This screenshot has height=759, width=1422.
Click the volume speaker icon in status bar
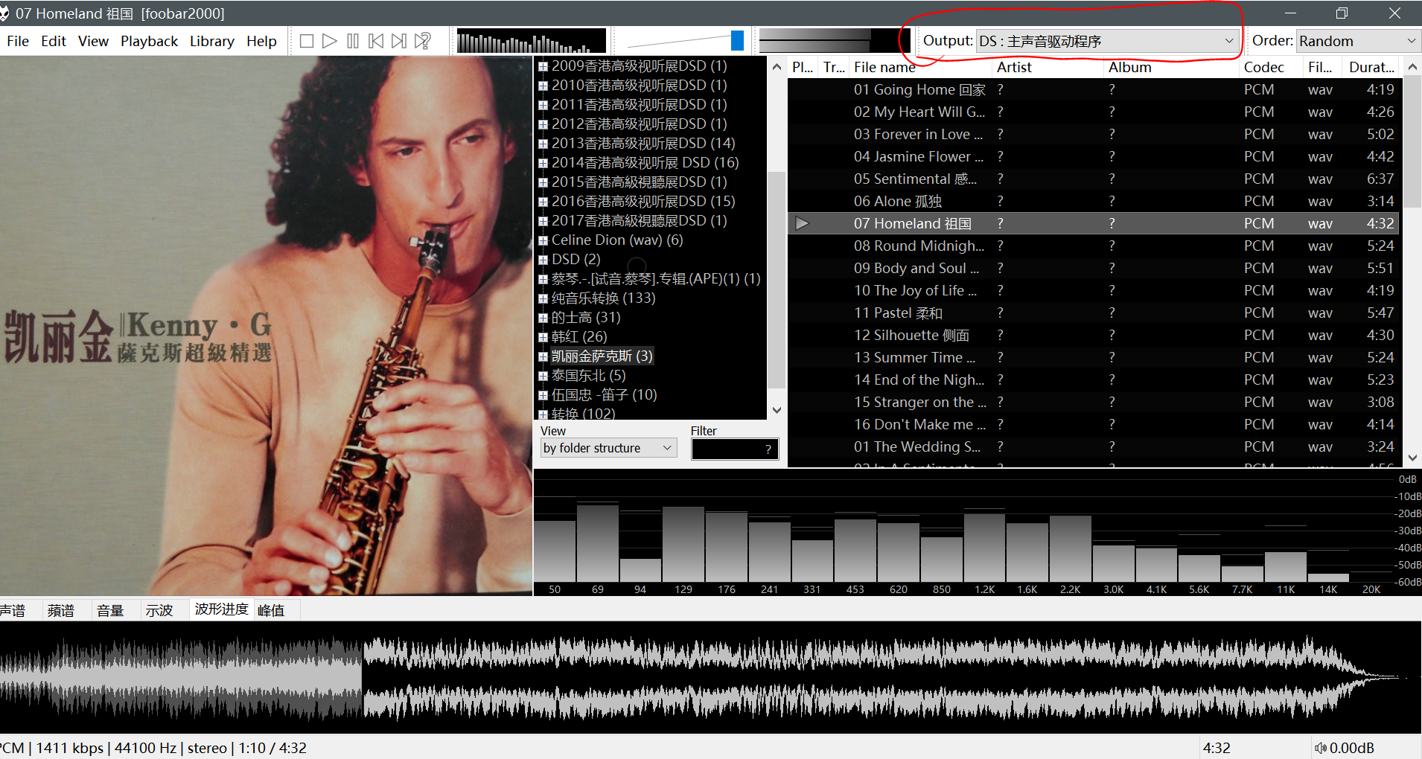click(1320, 748)
